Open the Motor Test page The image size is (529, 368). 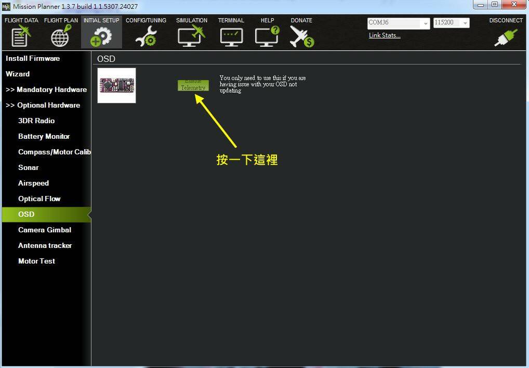click(x=36, y=261)
